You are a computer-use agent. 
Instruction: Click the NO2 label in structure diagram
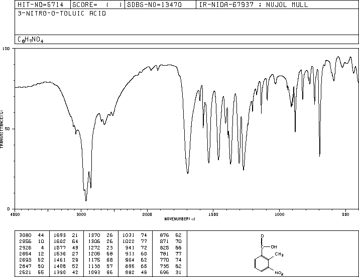279,273
